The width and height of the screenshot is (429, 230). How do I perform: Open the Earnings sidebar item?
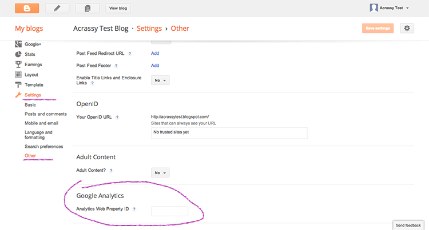point(33,64)
